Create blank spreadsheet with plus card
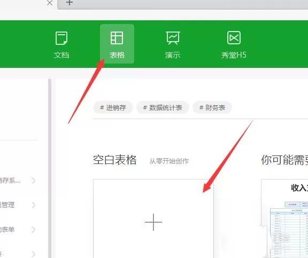The height and width of the screenshot is (258, 308). [153, 218]
